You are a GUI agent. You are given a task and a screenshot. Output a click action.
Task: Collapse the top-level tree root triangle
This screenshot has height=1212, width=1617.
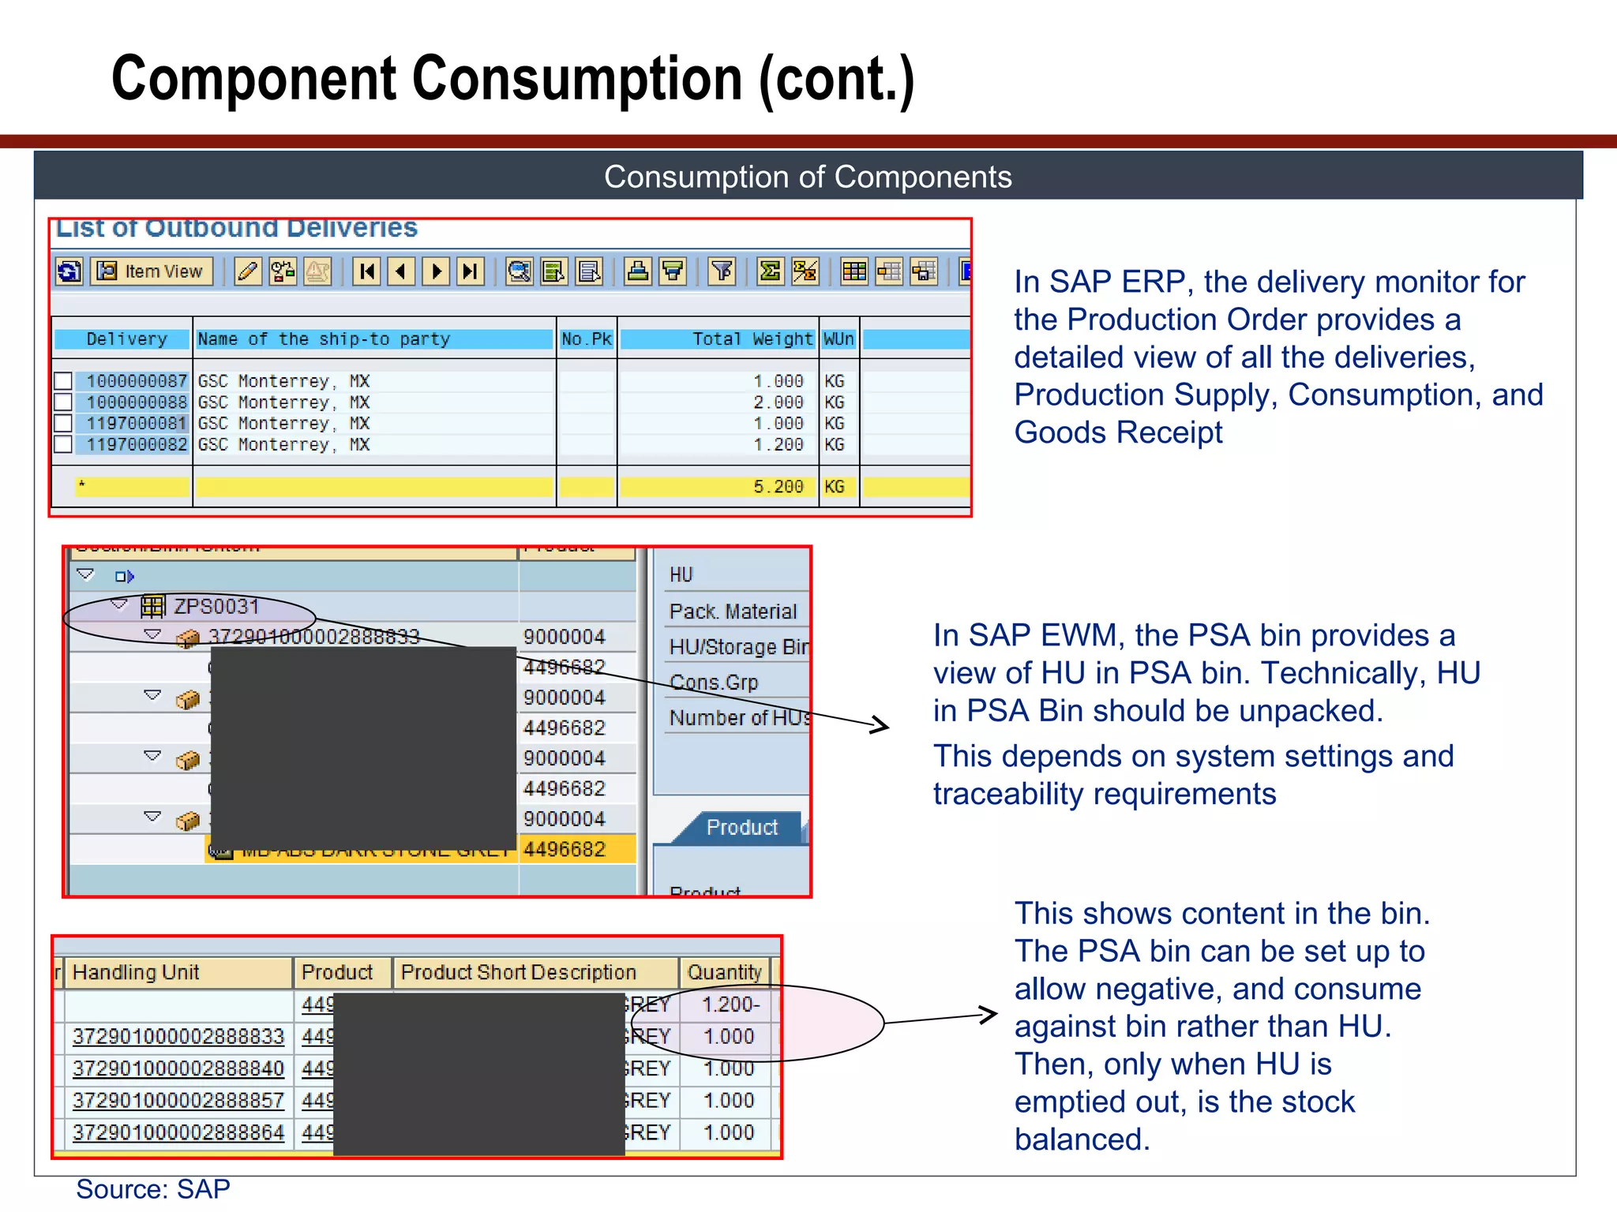(x=85, y=574)
